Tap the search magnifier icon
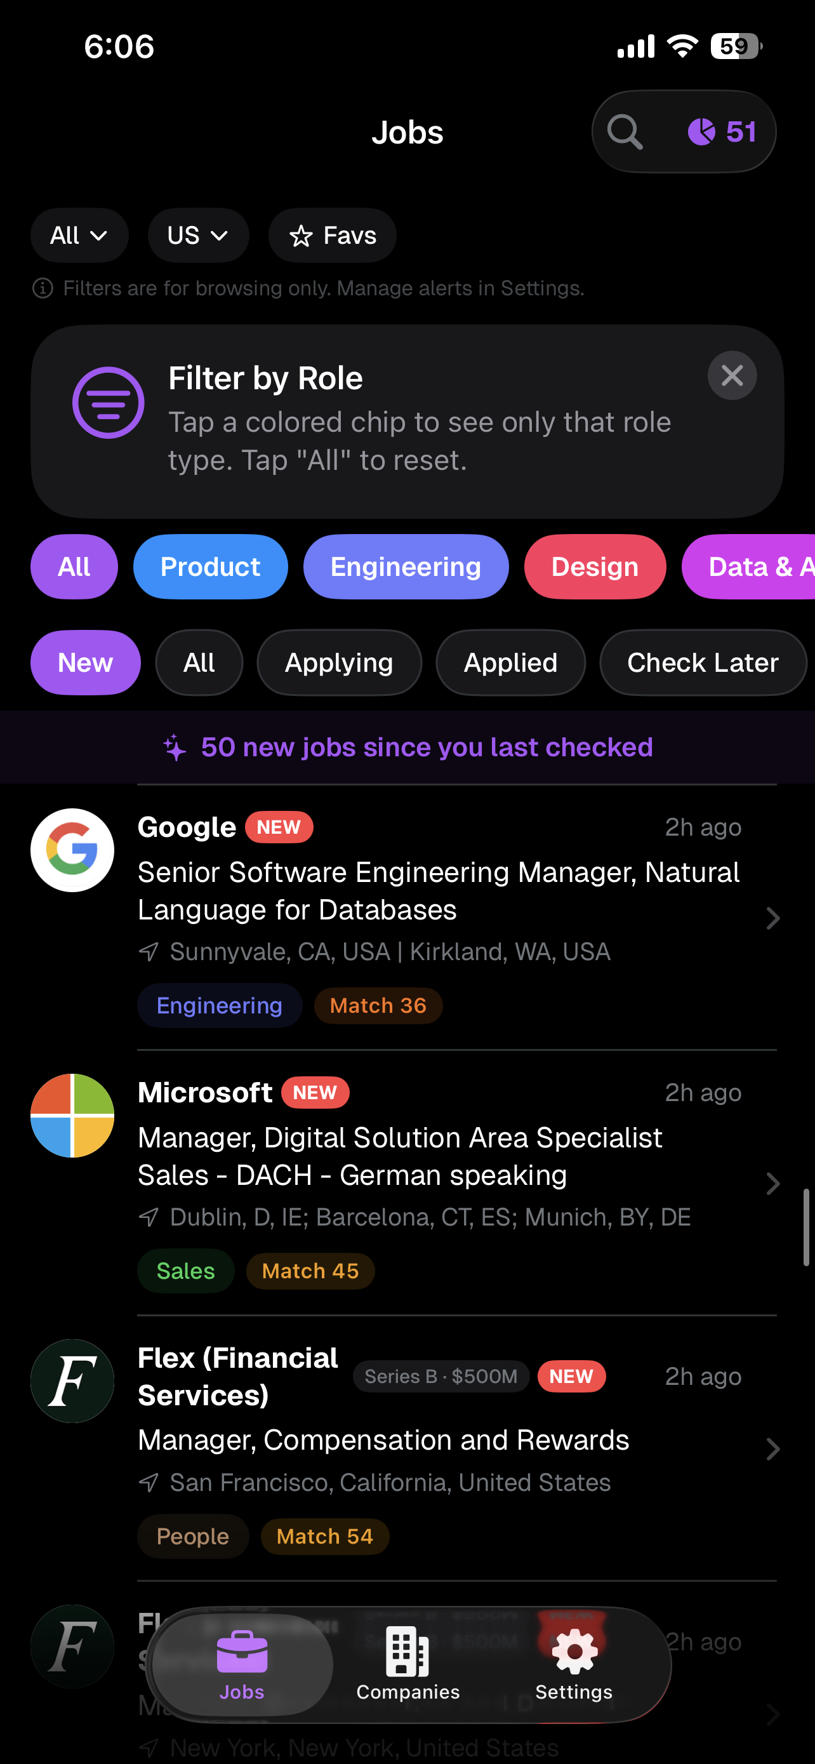This screenshot has width=815, height=1764. [x=624, y=131]
